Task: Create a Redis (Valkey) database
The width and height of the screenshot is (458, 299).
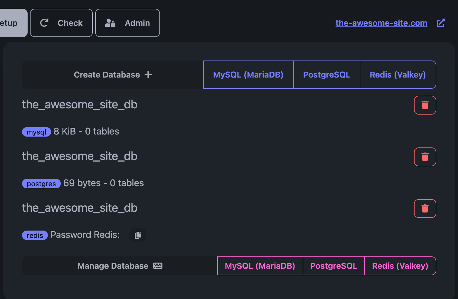Action: point(398,75)
